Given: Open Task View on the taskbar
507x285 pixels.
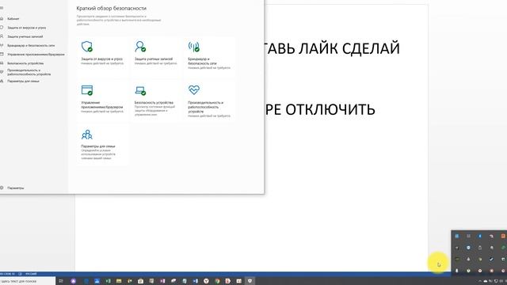Looking at the screenshot, I should click(x=61, y=281).
